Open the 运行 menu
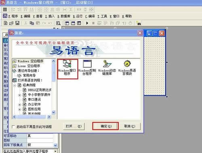Screen dimensions: 202x153 (x=78, y=16)
